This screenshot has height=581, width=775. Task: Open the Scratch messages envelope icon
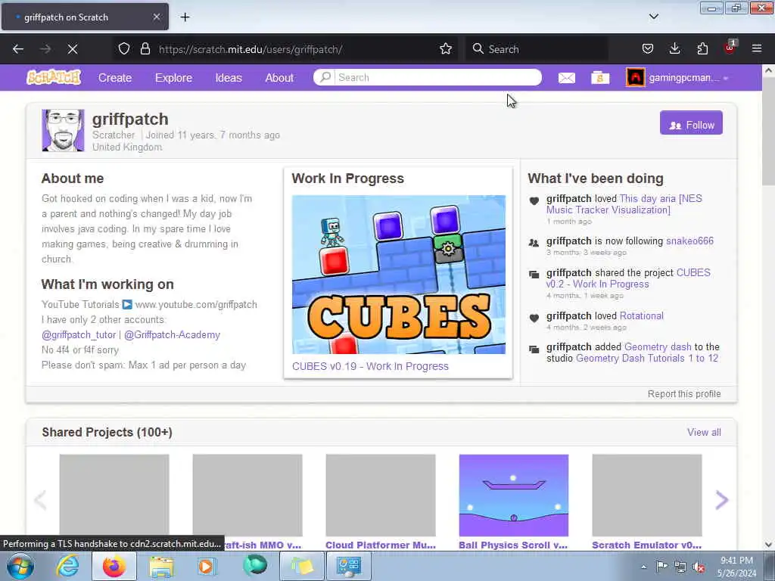coord(566,78)
